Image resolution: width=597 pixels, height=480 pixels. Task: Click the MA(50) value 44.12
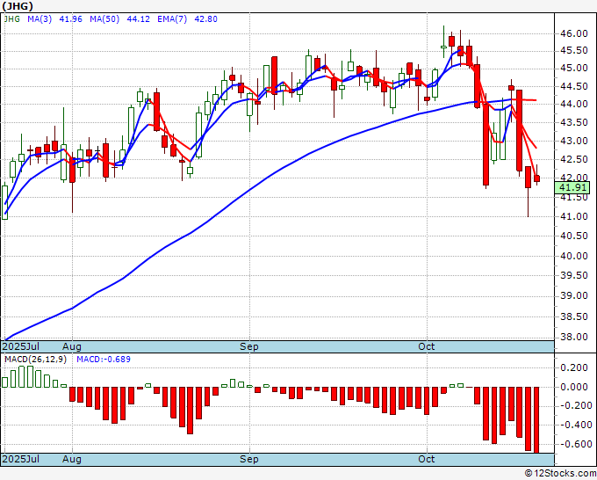(138, 19)
